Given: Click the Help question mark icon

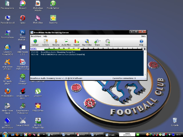Looking at the screenshot, I should 141,42.
